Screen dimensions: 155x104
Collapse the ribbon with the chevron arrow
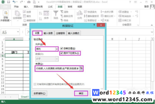(x=152, y=25)
